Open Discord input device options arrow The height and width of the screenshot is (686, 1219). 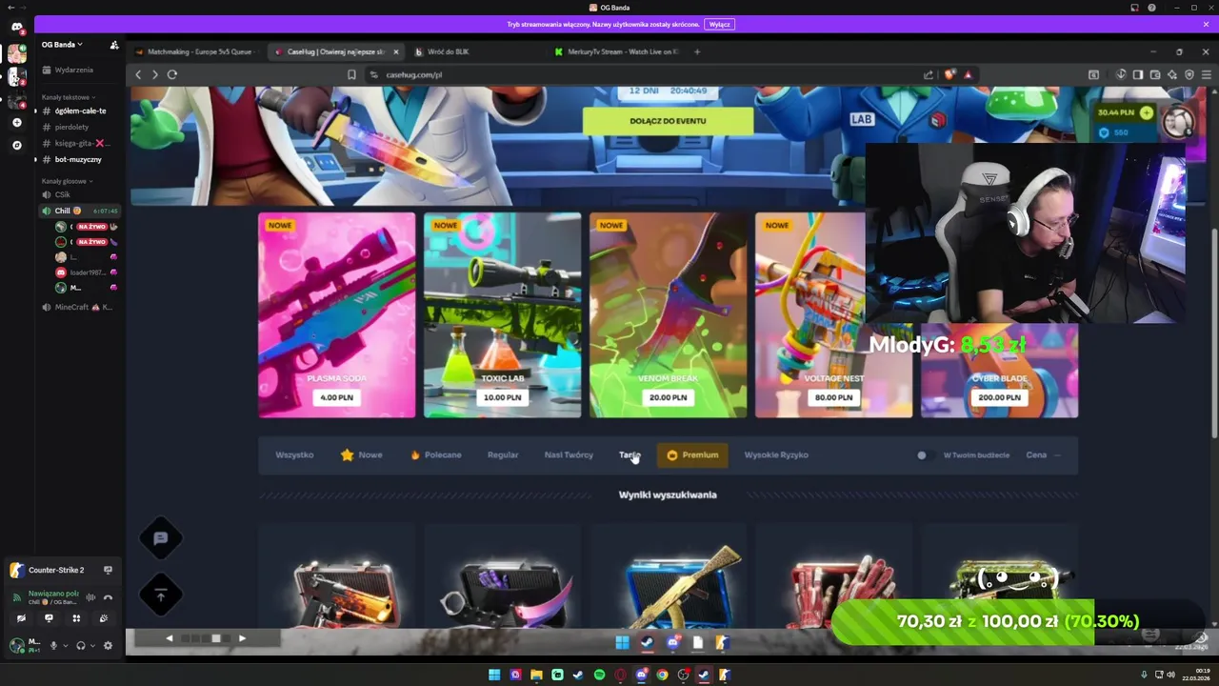65,645
